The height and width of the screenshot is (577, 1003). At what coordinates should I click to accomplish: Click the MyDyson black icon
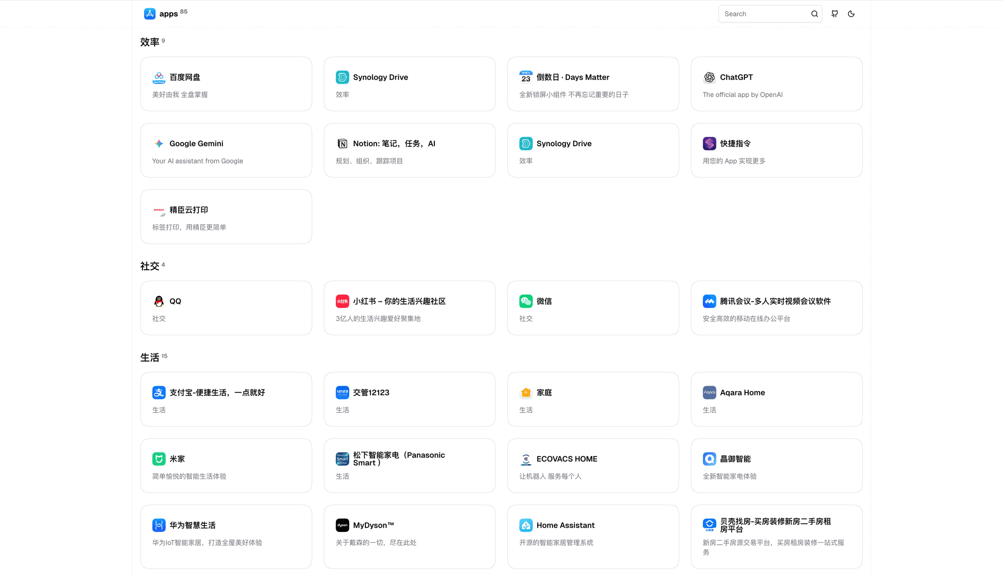pyautogui.click(x=342, y=525)
